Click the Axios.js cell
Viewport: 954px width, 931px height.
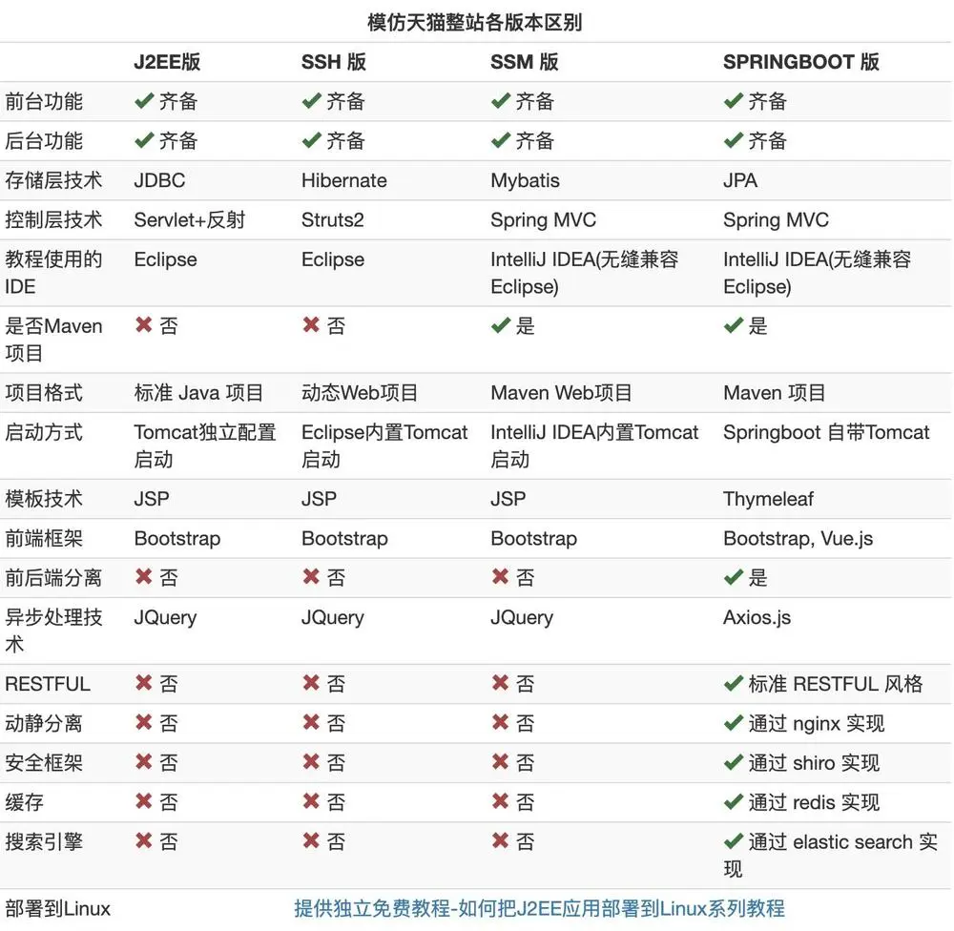[757, 617]
